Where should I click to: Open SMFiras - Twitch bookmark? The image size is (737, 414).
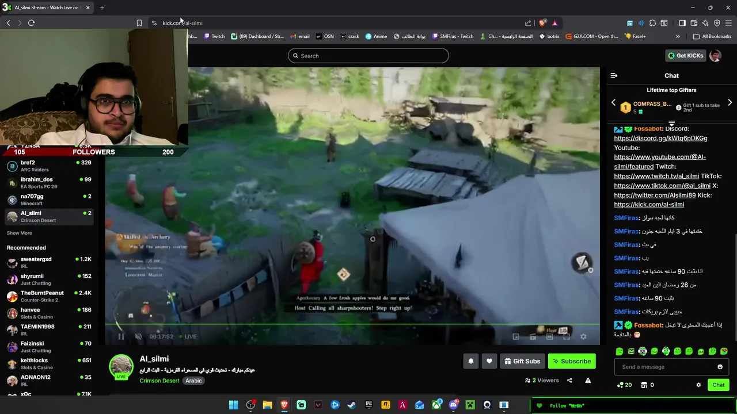(452, 36)
